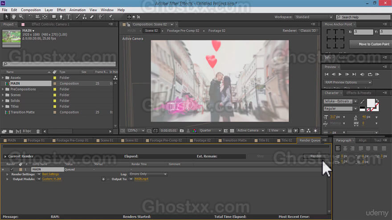Open the Quarter resolution dropdown
Screen dimensions: 392x220
pyautogui.click(x=210, y=131)
